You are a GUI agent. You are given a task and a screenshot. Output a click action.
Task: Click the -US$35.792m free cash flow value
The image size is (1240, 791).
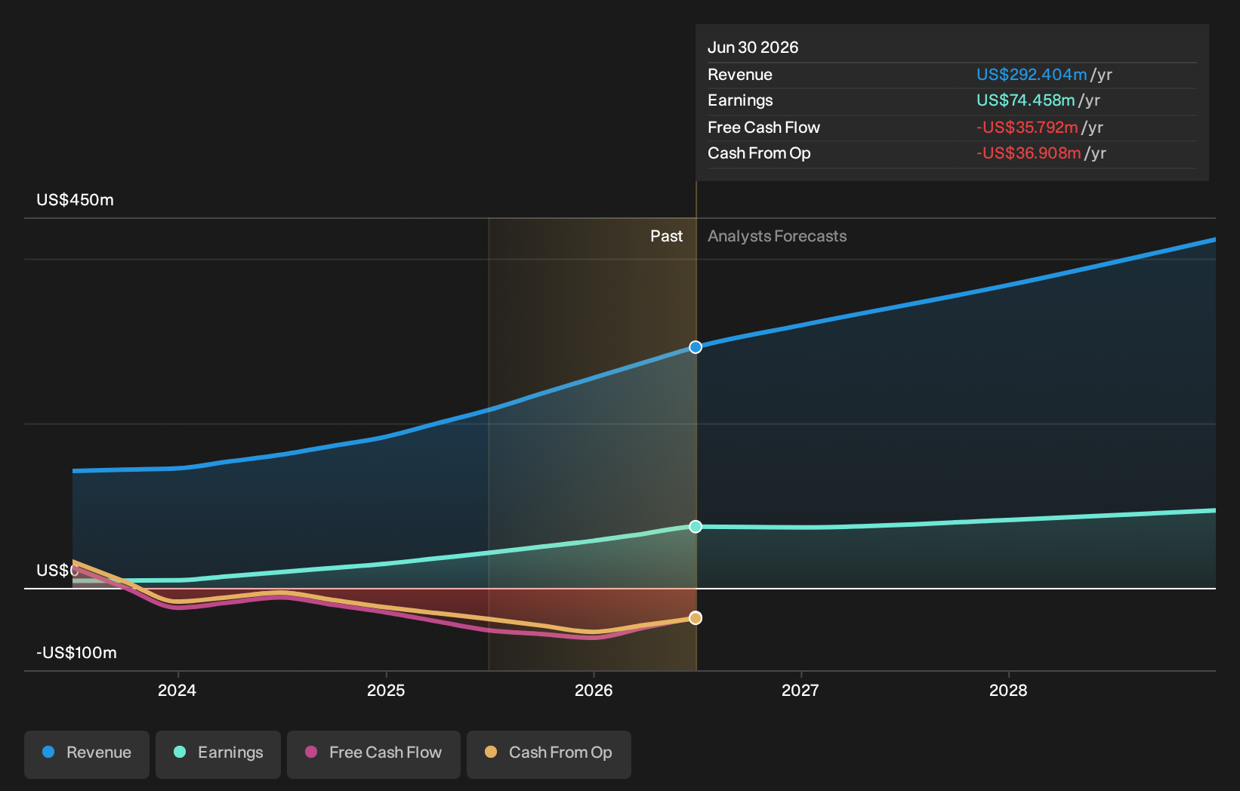pos(1027,128)
